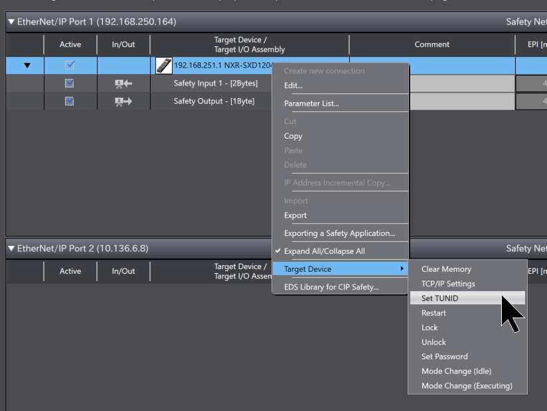Click the Safety Input 1 - [2Bytes] row text
This screenshot has height=411, width=547.
(x=216, y=84)
